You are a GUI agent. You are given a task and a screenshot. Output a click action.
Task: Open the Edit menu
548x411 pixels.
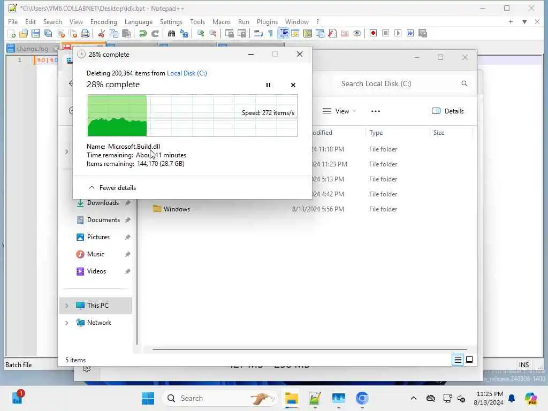click(x=31, y=21)
